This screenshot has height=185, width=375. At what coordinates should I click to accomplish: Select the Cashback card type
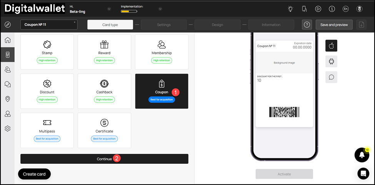pos(104,91)
